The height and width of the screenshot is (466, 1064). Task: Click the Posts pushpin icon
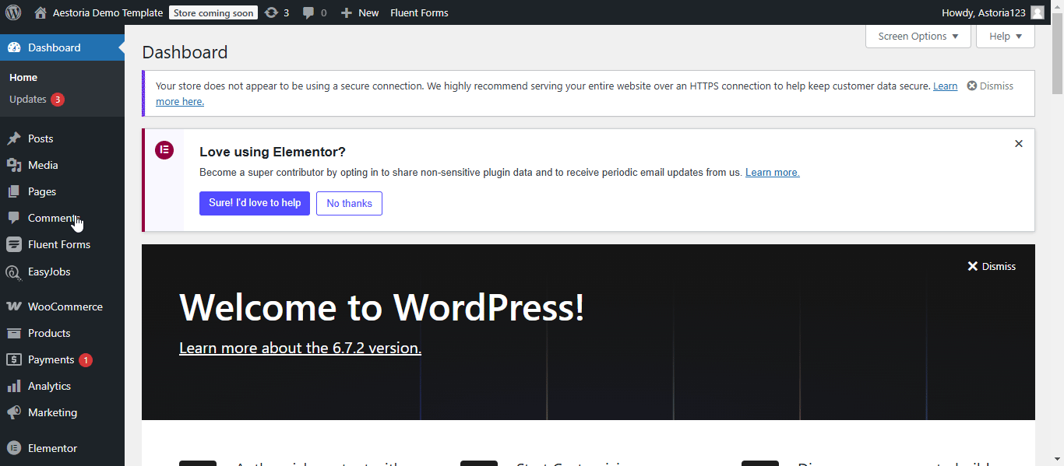[14, 138]
